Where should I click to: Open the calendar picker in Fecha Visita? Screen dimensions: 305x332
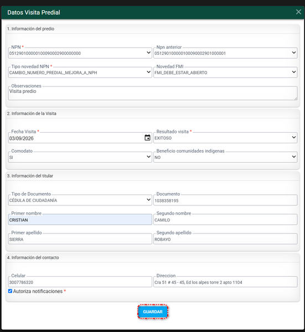point(147,138)
